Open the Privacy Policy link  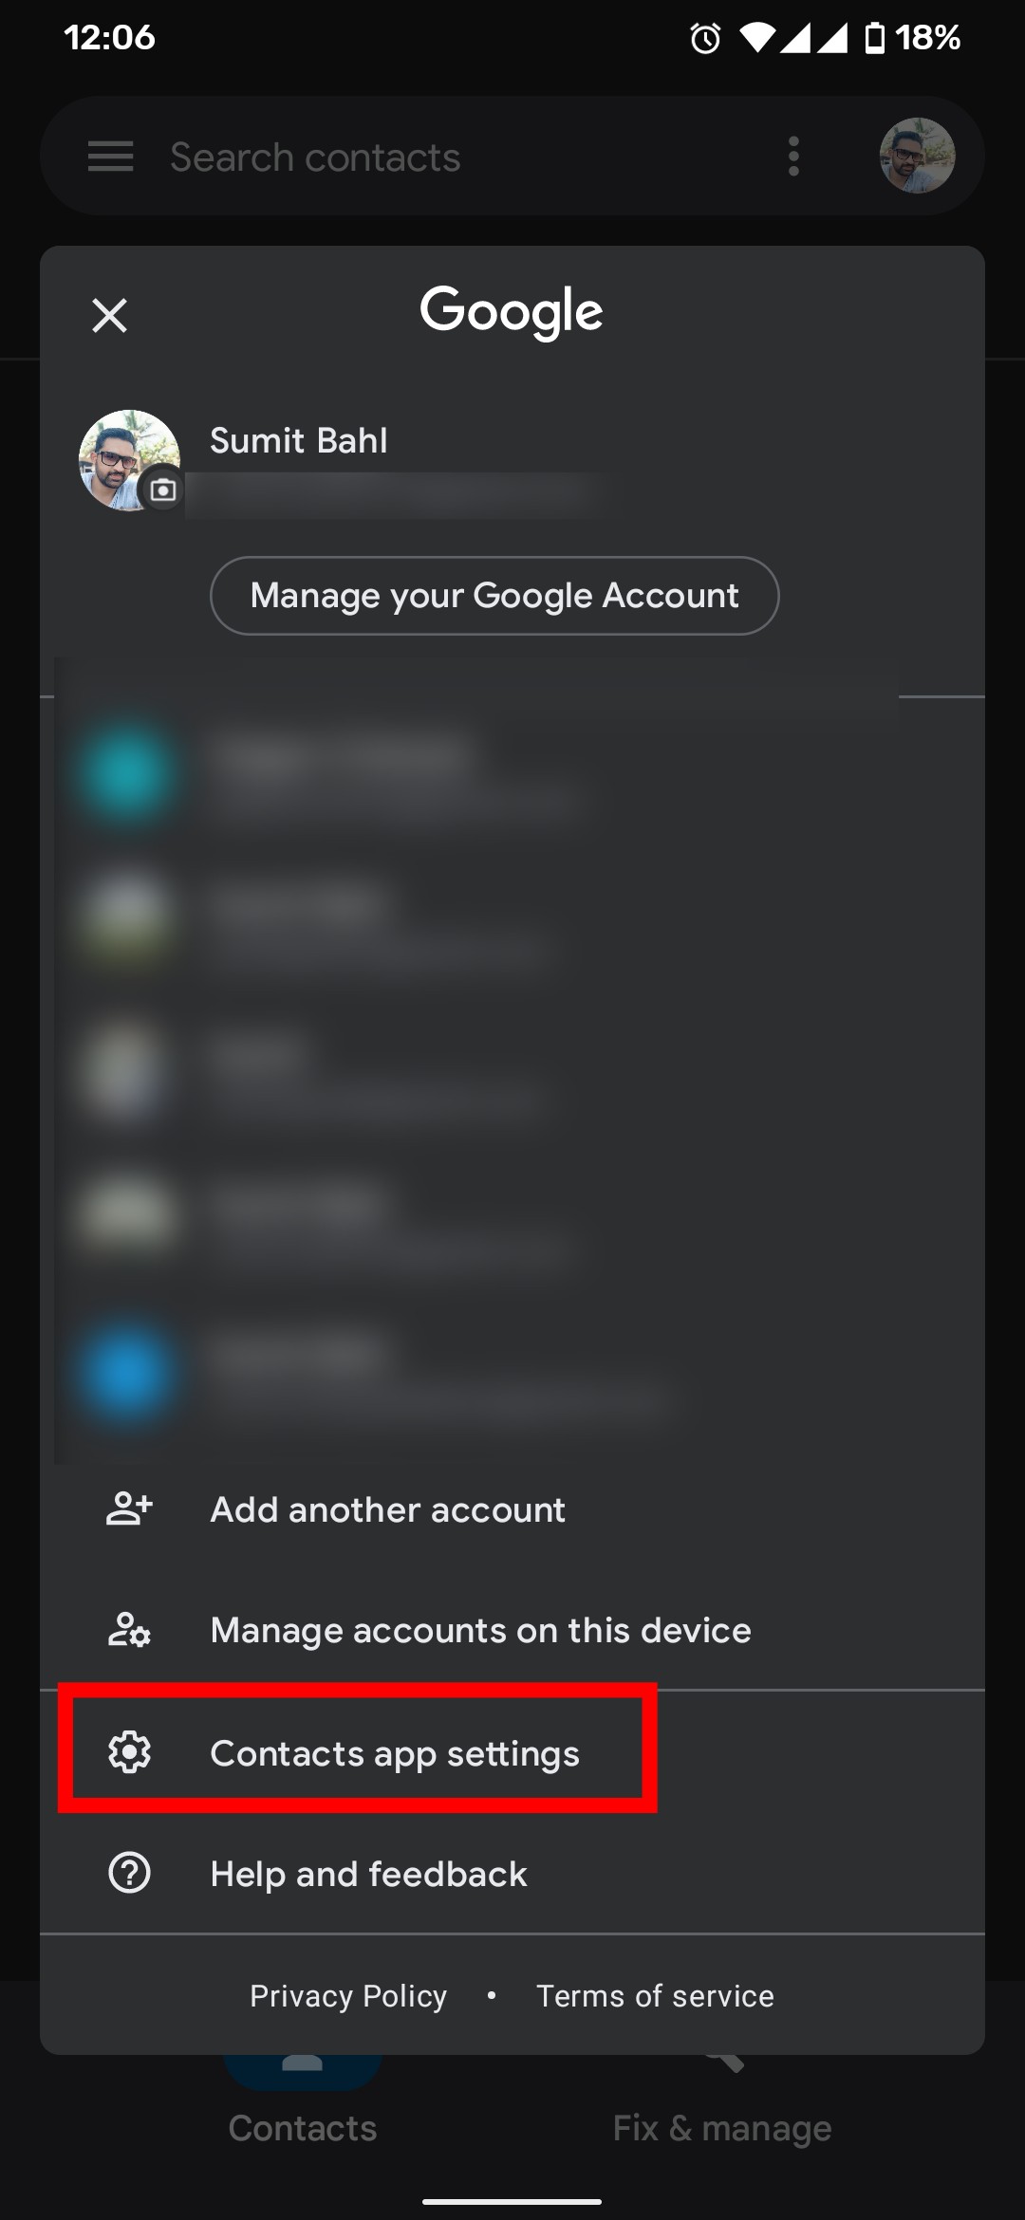348,1996
